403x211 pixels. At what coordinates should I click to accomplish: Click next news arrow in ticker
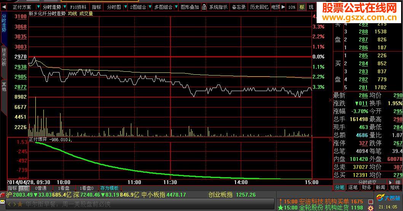14,205
